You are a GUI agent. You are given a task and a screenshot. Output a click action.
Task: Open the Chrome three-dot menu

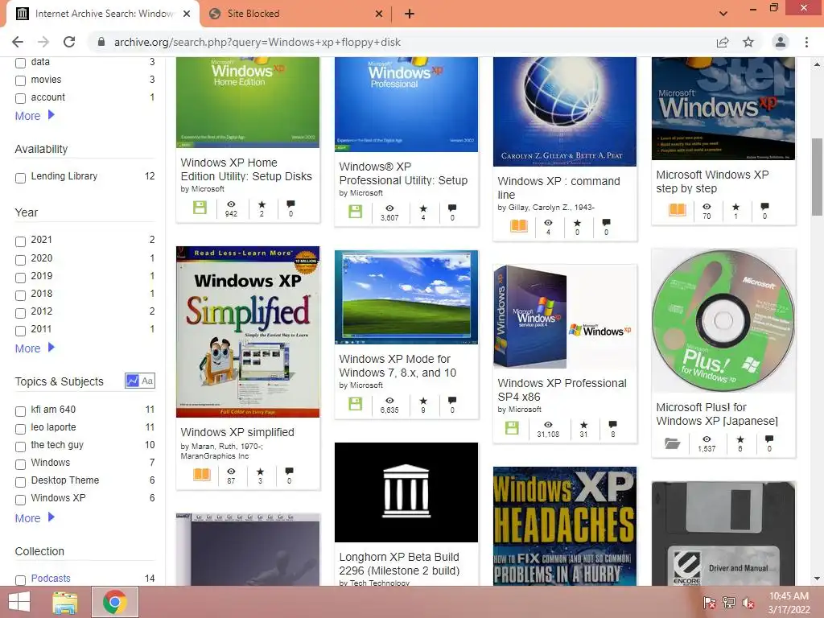point(806,42)
